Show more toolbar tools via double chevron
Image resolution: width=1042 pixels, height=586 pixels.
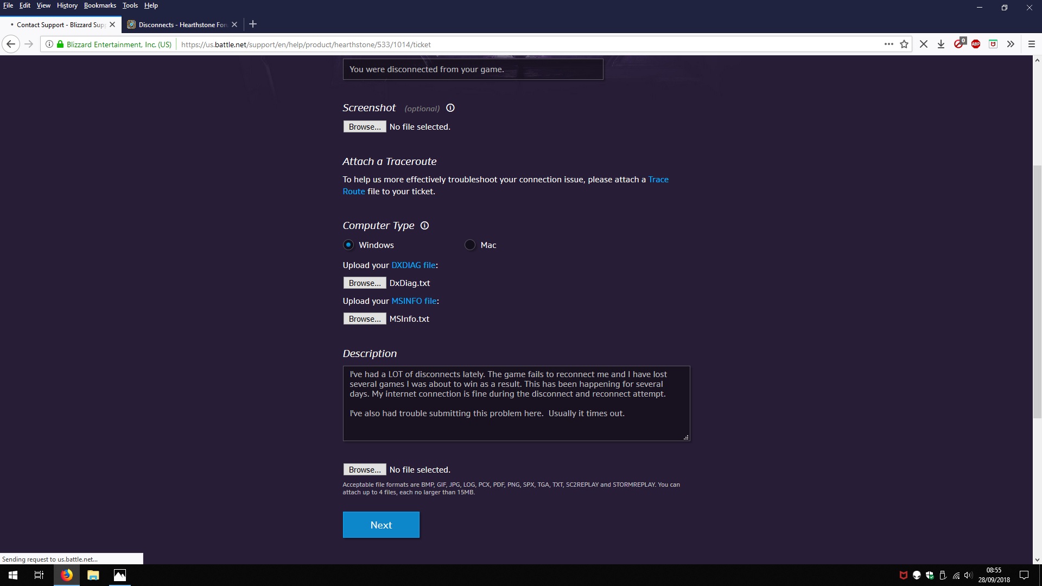(1011, 44)
